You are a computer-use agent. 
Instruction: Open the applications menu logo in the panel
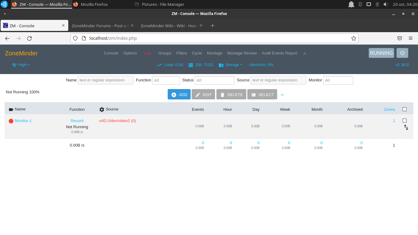(4, 4)
